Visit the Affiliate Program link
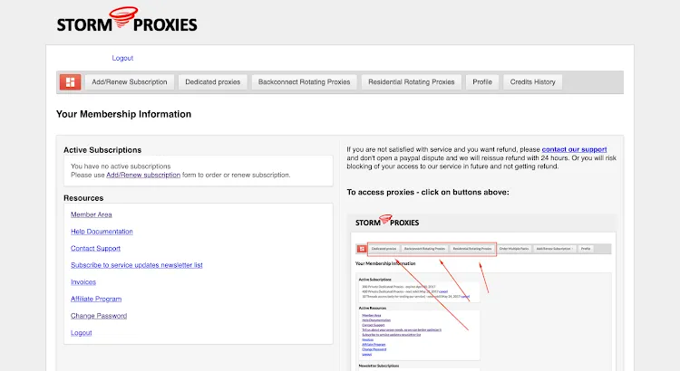 coord(96,300)
